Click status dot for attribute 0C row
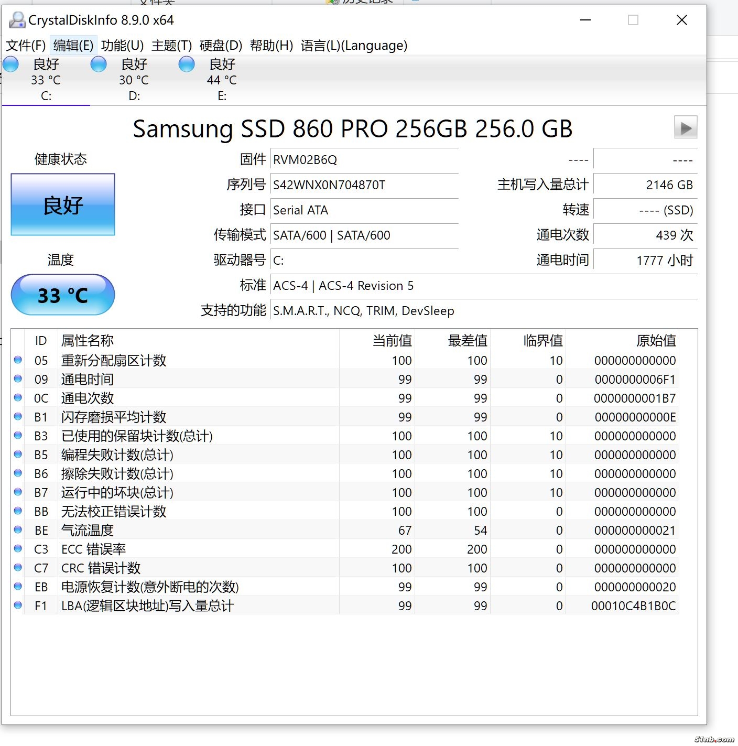Image resolution: width=738 pixels, height=746 pixels. [18, 397]
